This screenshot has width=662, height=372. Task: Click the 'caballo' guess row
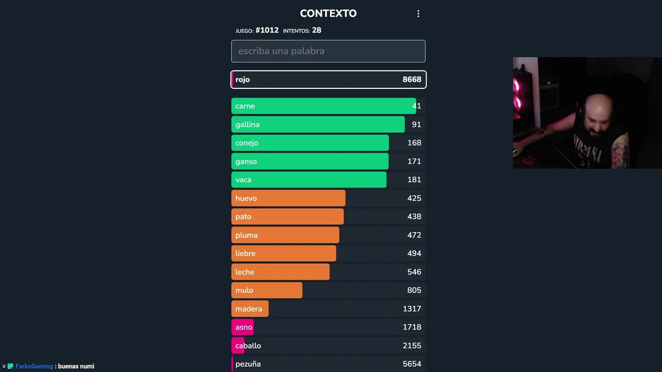coord(328,346)
